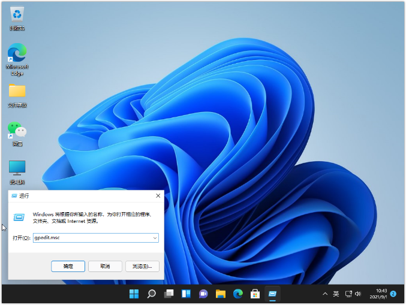Open notification center badge

(393, 294)
